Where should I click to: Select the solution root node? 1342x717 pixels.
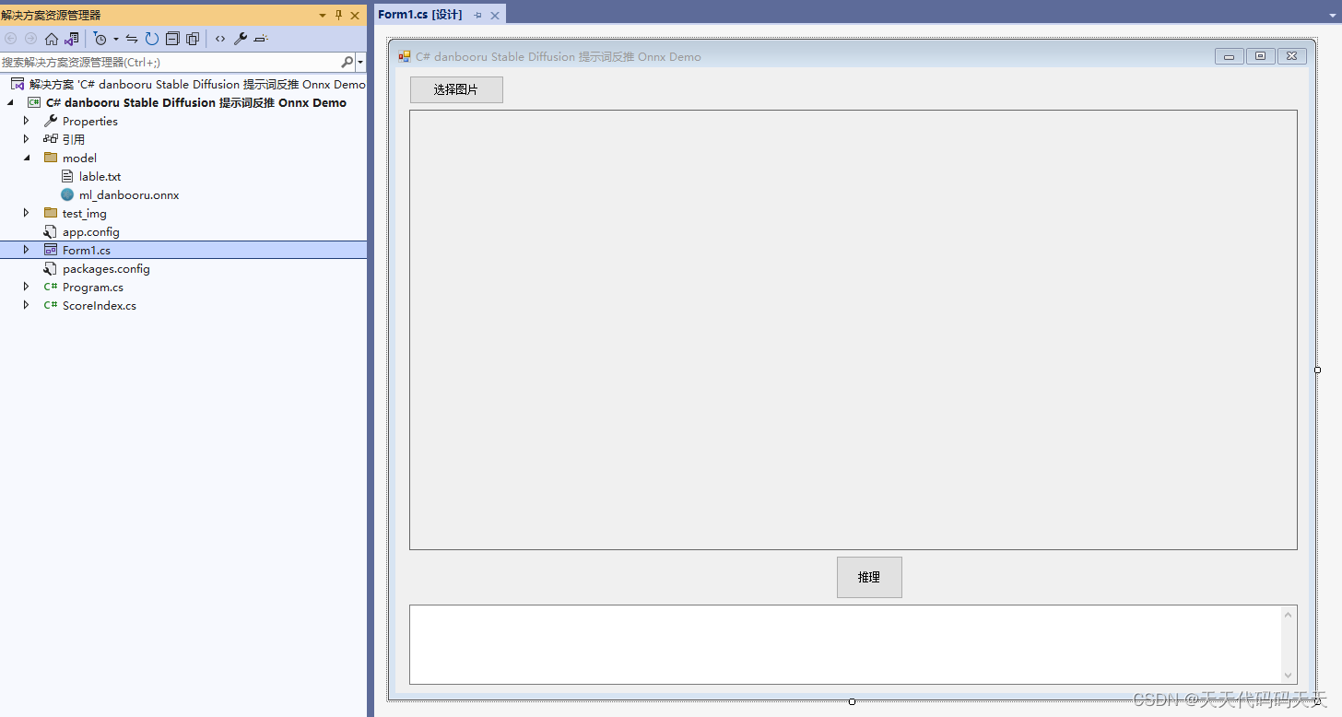[x=188, y=84]
